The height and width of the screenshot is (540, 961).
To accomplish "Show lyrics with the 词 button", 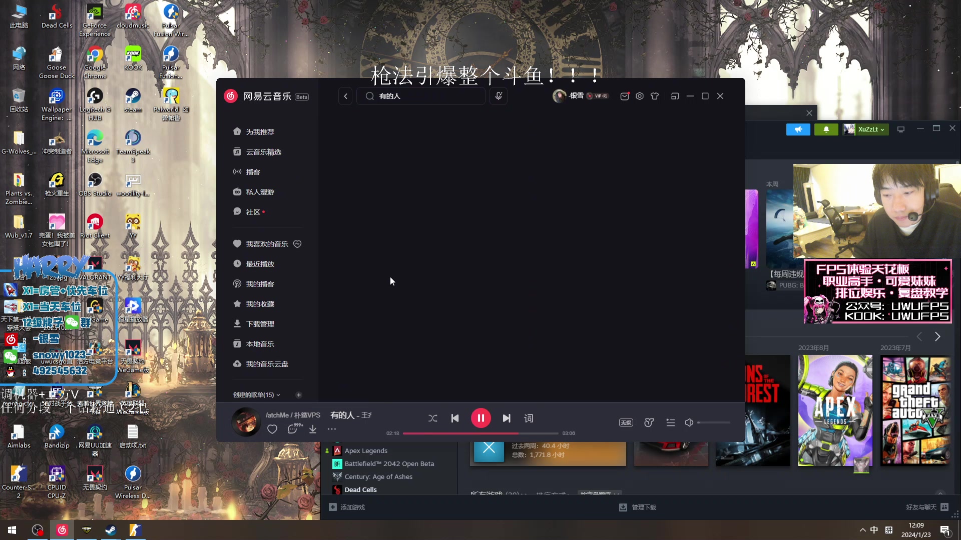I will [x=529, y=418].
